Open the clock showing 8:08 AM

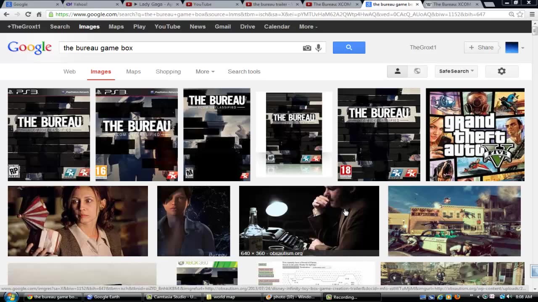point(524,297)
